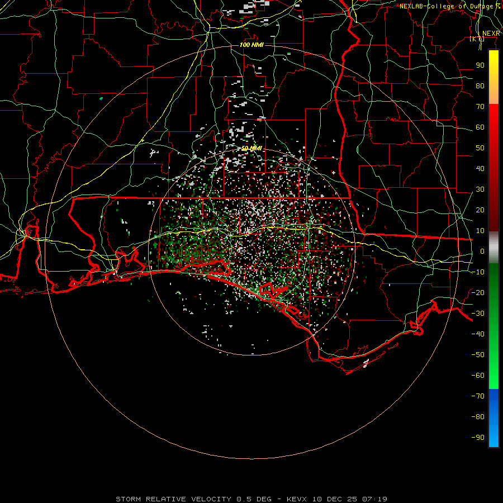Click the 50 NMI range ring label
The width and height of the screenshot is (503, 503).
coord(251,148)
